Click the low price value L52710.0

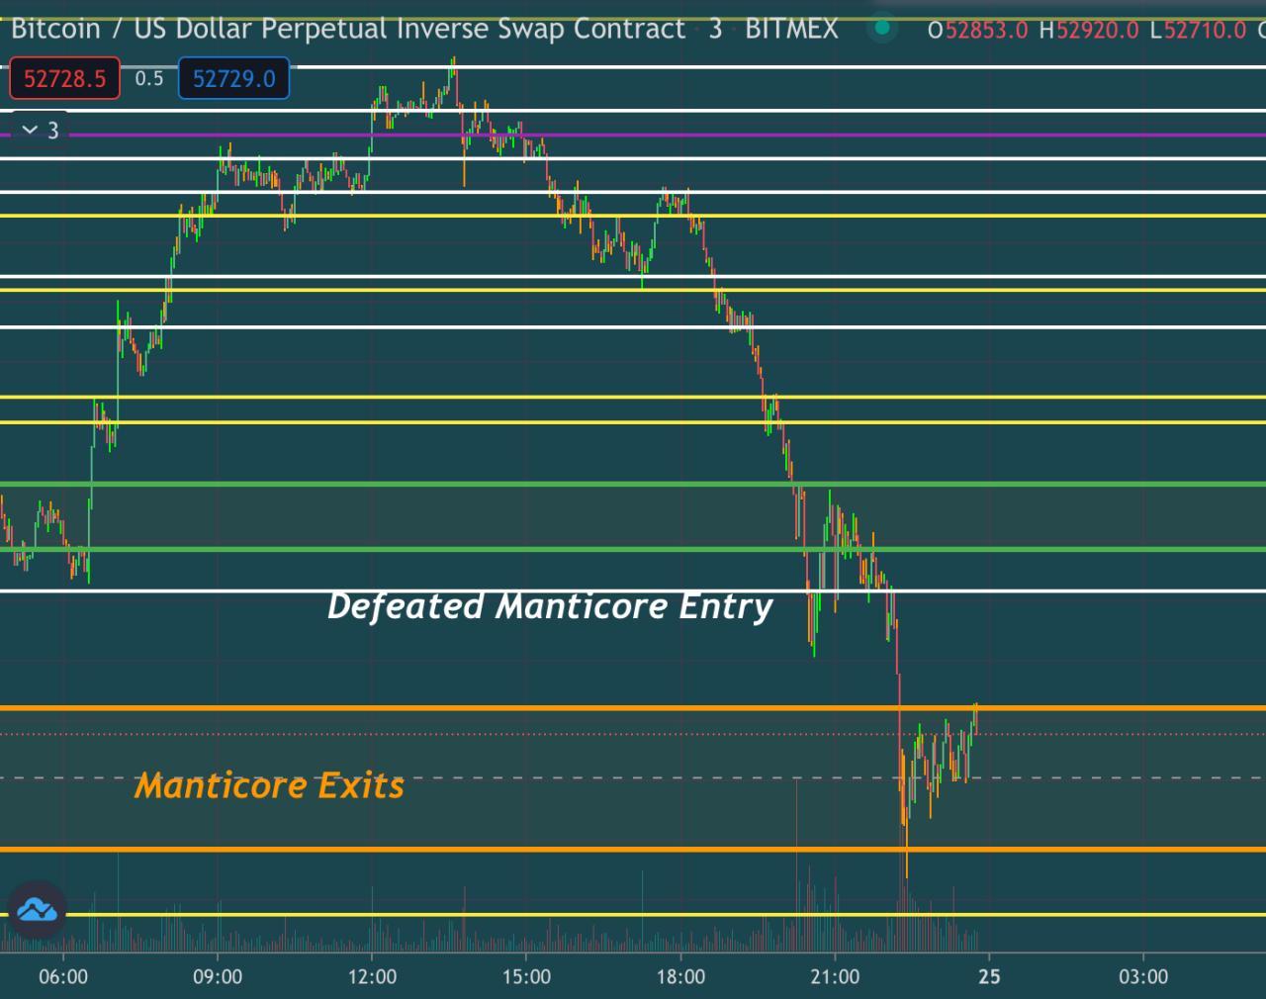coord(1198,30)
